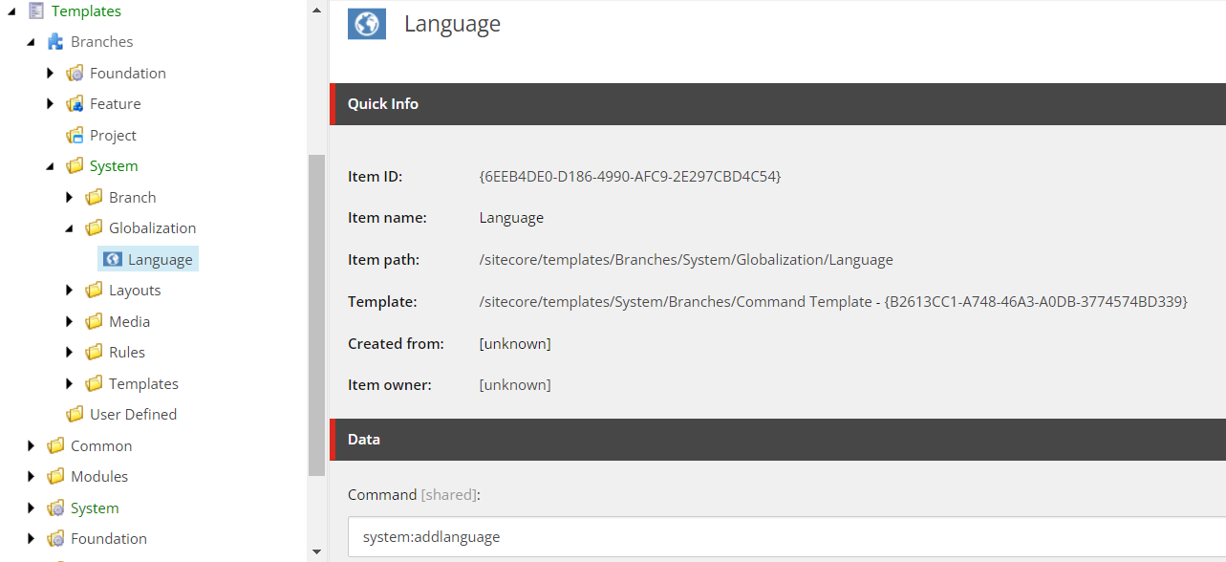
Task: Click the bottom System gear-folder icon
Action: pos(55,508)
